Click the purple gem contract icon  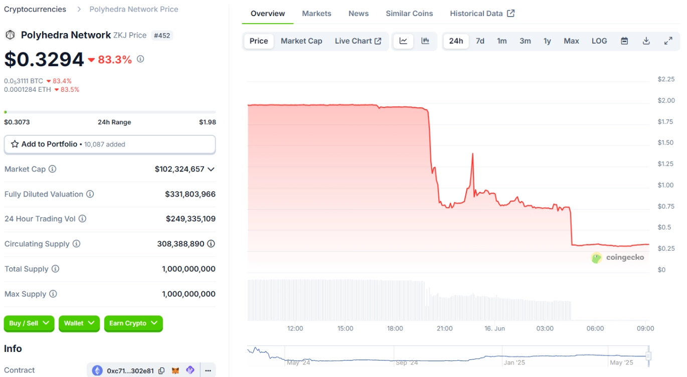click(190, 370)
